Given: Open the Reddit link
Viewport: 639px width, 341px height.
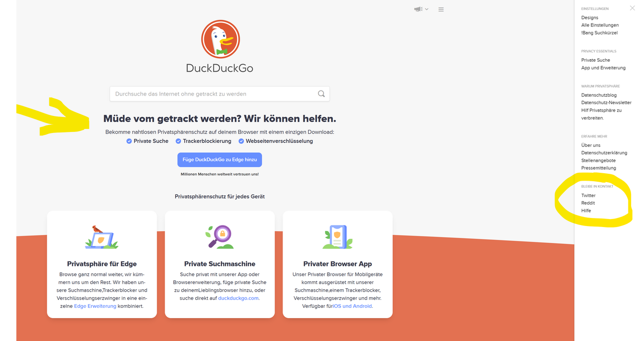Looking at the screenshot, I should pos(588,203).
